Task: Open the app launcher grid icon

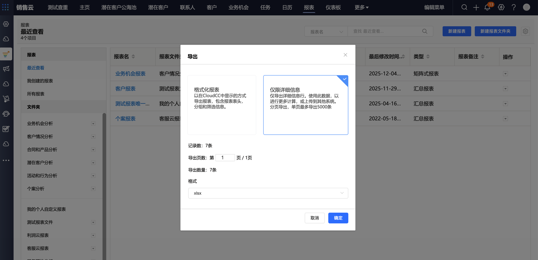Action: pyautogui.click(x=5, y=7)
